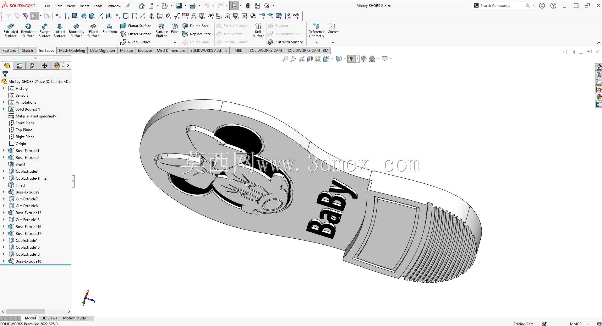Screen dimensions: 602x326
Task: Click the Ruled Surface command
Action: coord(135,42)
